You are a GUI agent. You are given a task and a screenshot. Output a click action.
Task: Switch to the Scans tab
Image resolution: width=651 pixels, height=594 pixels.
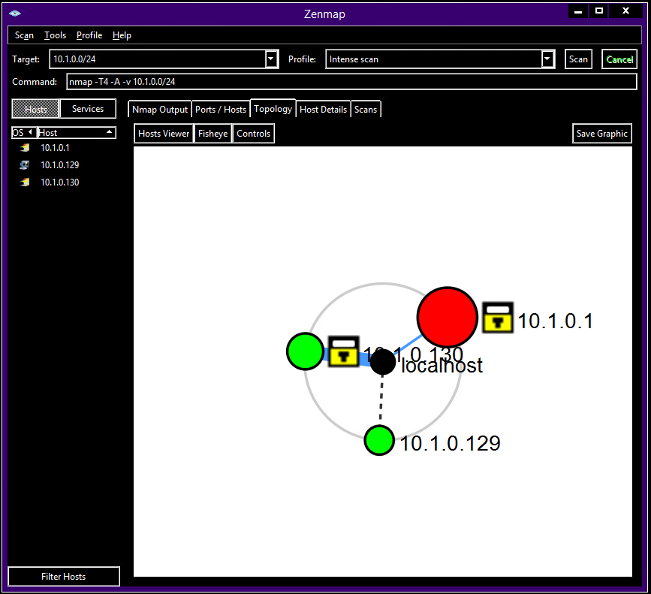click(366, 110)
